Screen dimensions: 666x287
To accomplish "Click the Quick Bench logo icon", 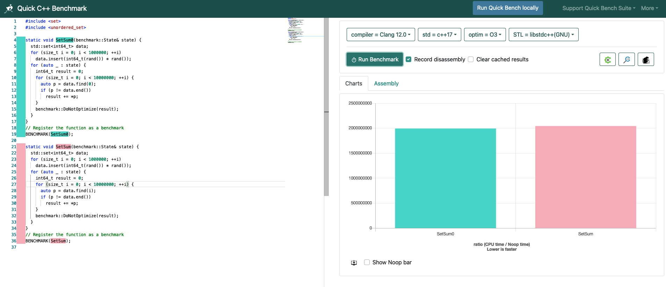I will coord(9,8).
